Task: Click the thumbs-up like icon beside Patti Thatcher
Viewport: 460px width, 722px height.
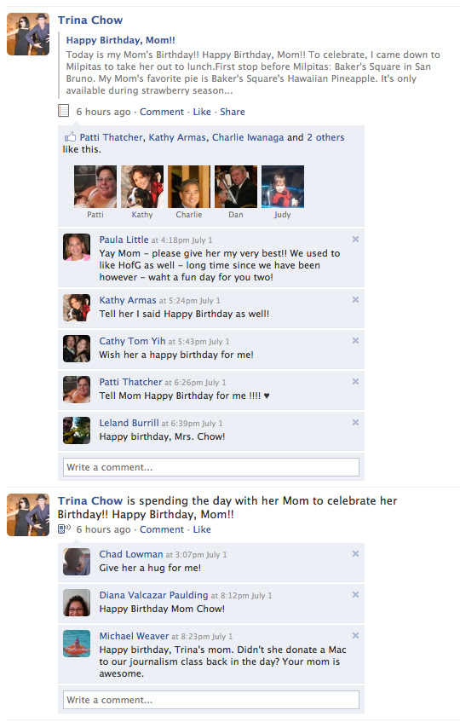Action: point(70,136)
